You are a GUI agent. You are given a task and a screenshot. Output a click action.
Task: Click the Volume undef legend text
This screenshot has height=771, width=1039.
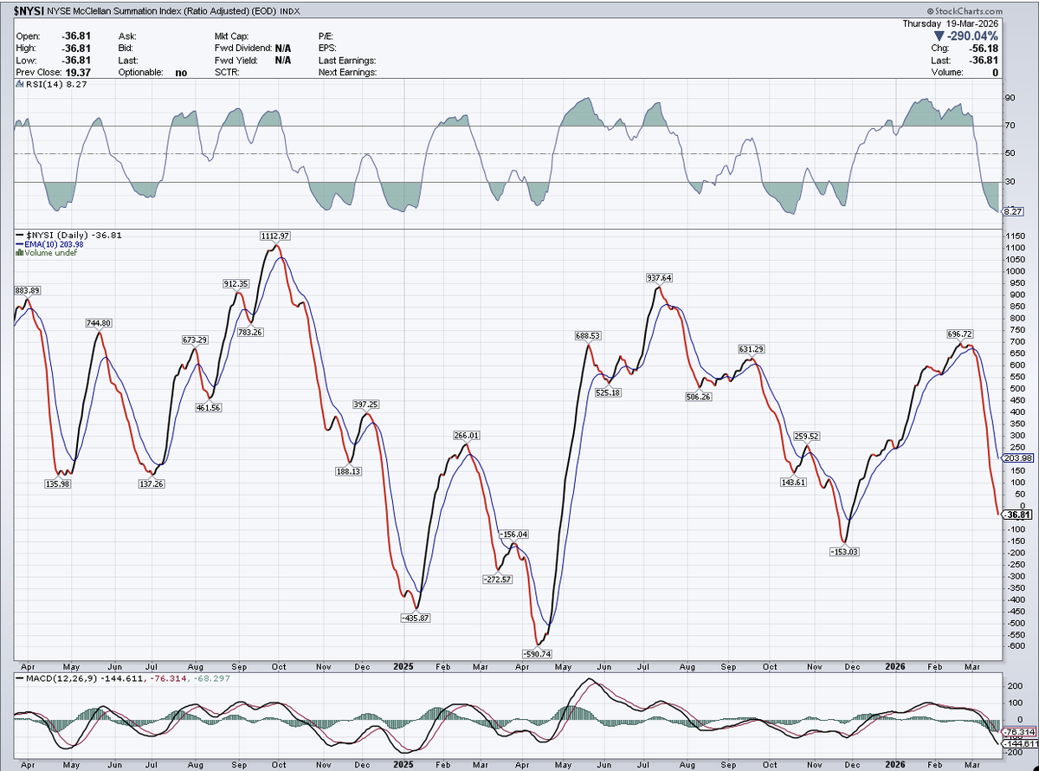click(49, 253)
